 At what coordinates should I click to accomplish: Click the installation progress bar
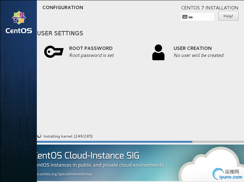point(140,142)
